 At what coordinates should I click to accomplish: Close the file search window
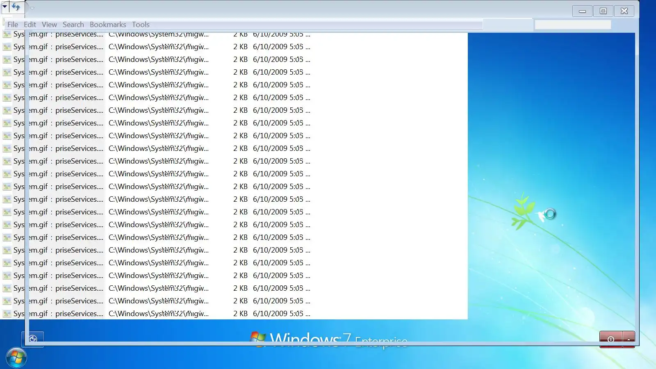(x=624, y=11)
